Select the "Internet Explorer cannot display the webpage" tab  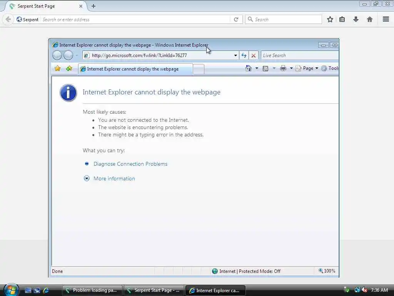pyautogui.click(x=135, y=69)
